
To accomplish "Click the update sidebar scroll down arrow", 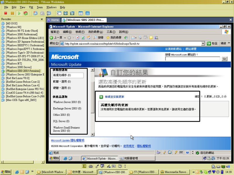I will [x=92, y=134].
